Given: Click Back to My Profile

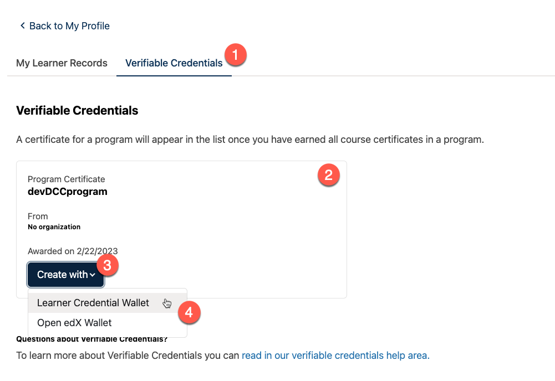Looking at the screenshot, I should (x=69, y=25).
